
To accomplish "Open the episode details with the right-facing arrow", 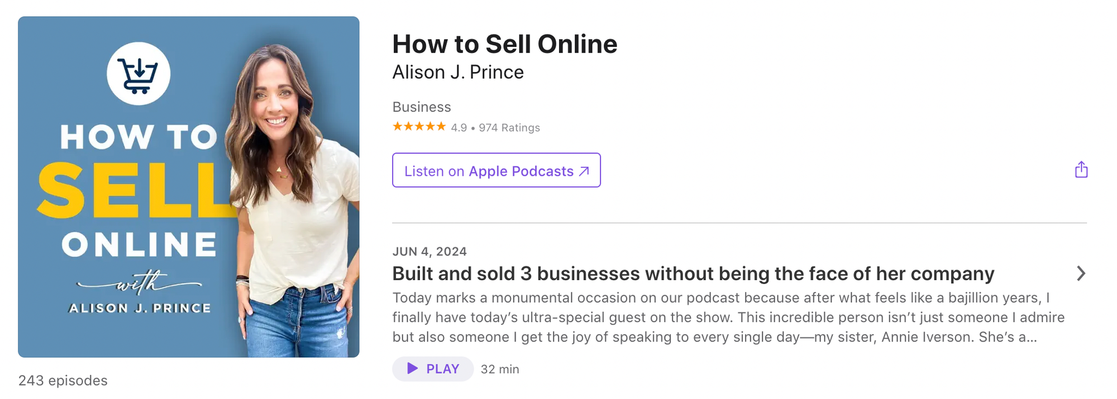I will (x=1082, y=273).
